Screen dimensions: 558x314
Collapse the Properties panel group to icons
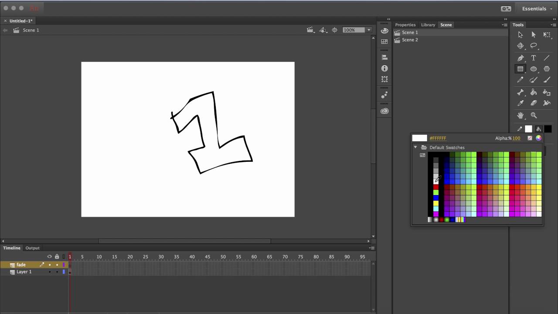click(x=506, y=19)
